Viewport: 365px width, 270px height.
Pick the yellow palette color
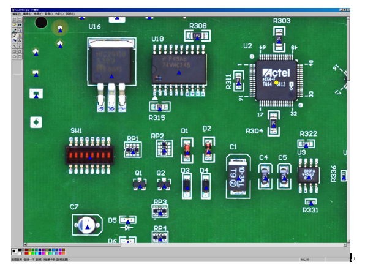coord(30,253)
